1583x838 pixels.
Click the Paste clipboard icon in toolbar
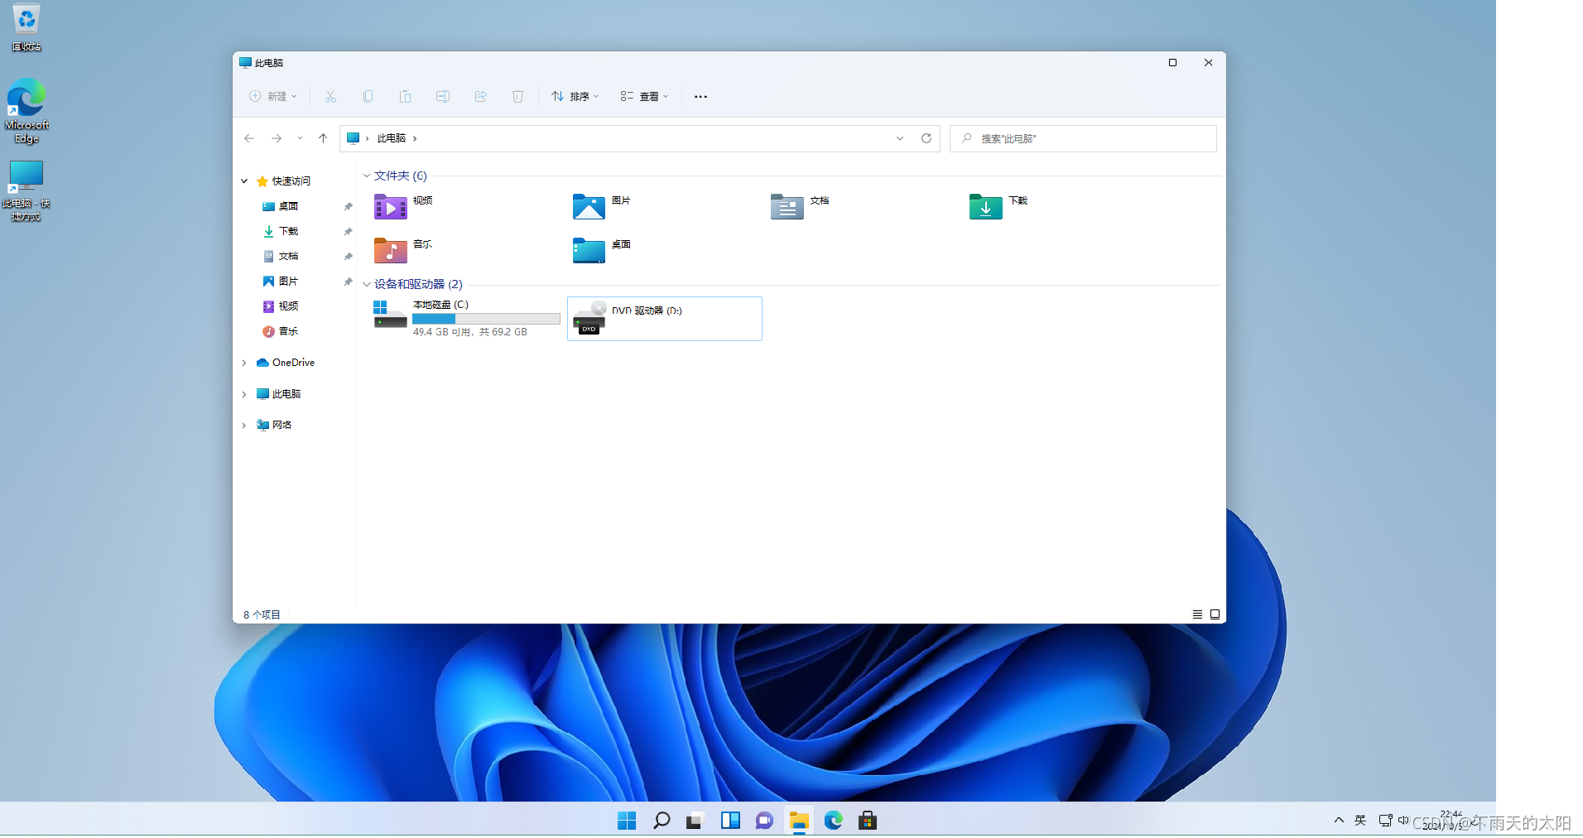(405, 97)
